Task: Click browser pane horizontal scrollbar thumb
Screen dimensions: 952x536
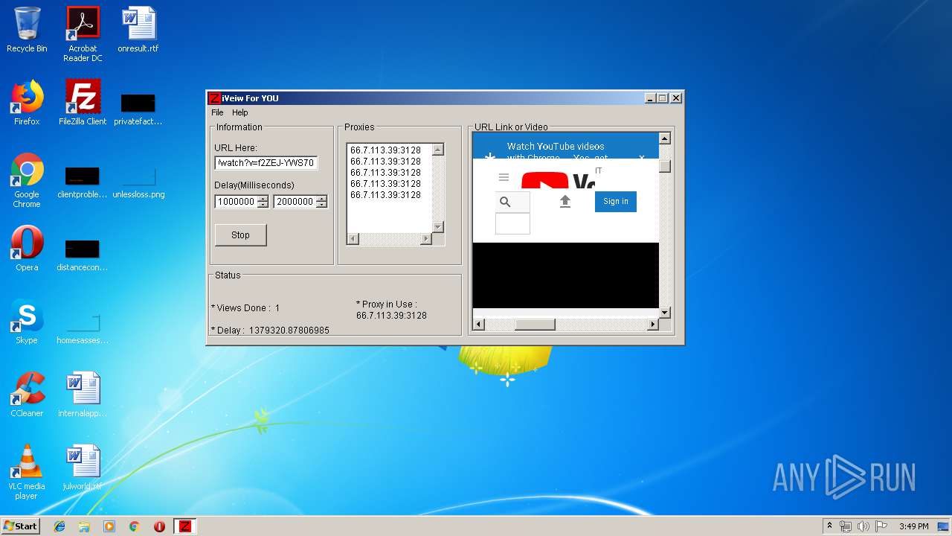Action: pos(535,325)
